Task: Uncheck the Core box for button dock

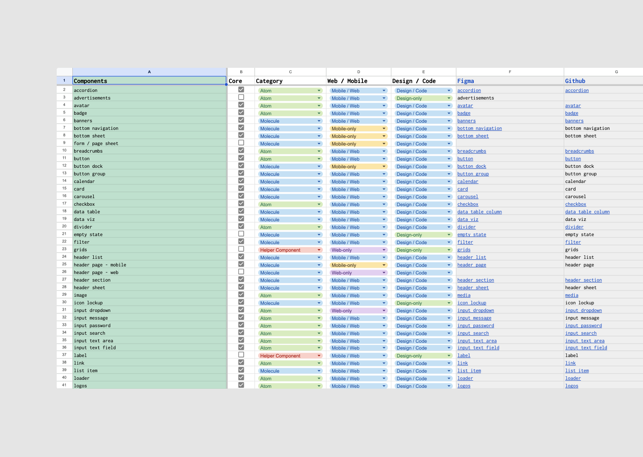Action: coord(241,166)
